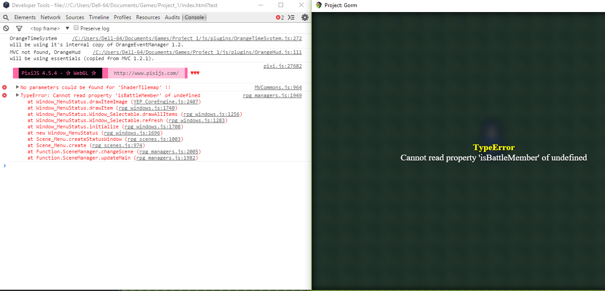605x291 pixels.
Task: Open the console filter funnel icon
Action: coord(19,28)
